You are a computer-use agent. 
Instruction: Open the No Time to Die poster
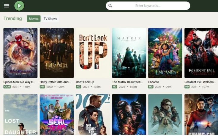click(x=93, y=115)
